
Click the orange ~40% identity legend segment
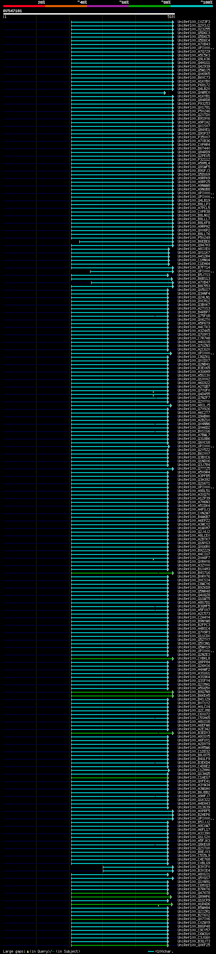[x=66, y=6]
